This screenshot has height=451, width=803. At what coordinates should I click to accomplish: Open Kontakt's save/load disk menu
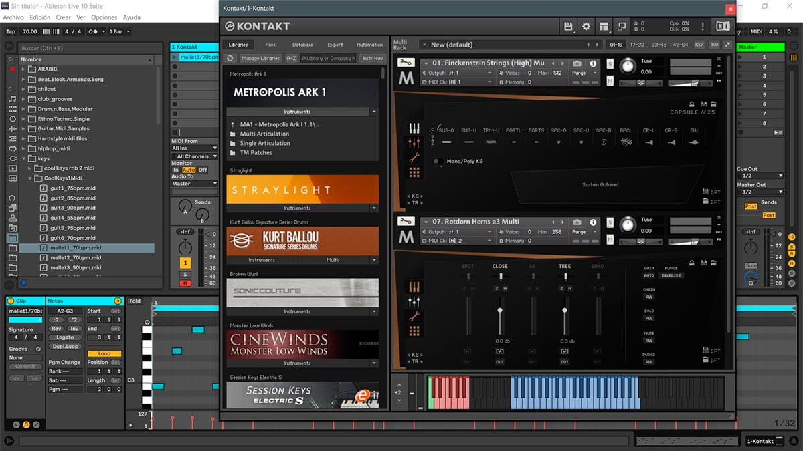568,27
